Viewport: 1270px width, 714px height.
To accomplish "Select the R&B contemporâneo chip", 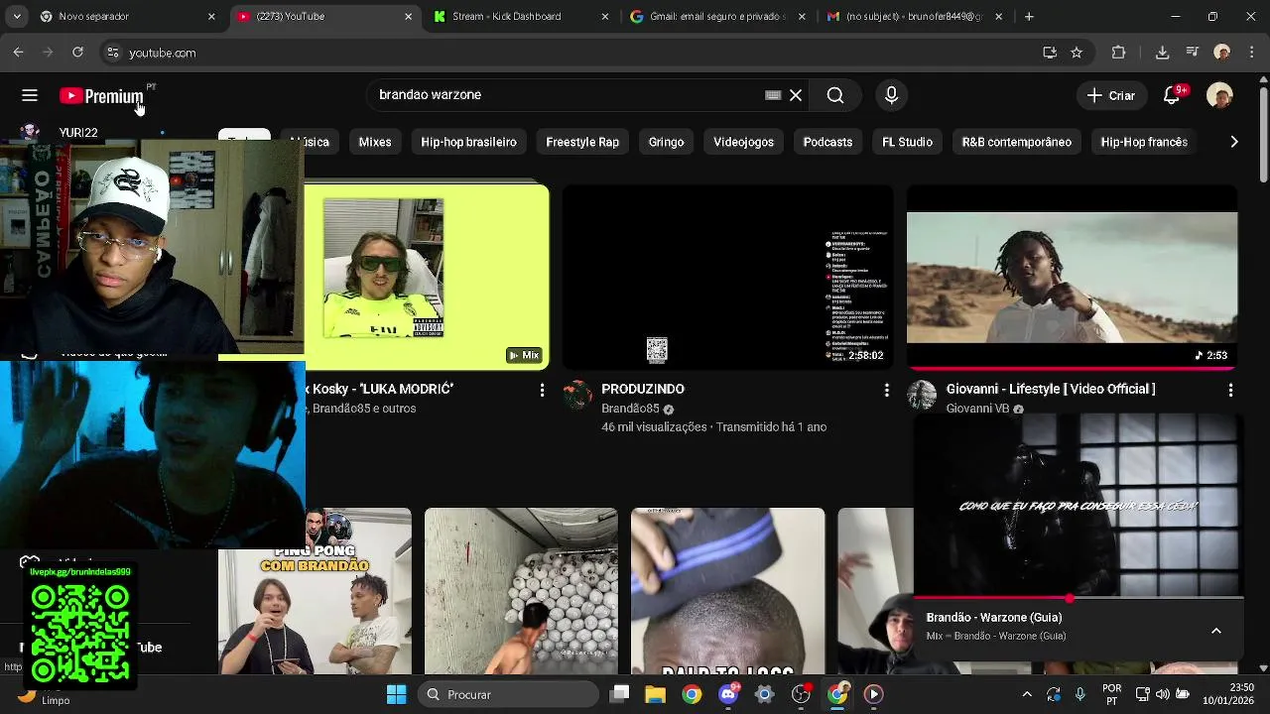I will (1016, 142).
